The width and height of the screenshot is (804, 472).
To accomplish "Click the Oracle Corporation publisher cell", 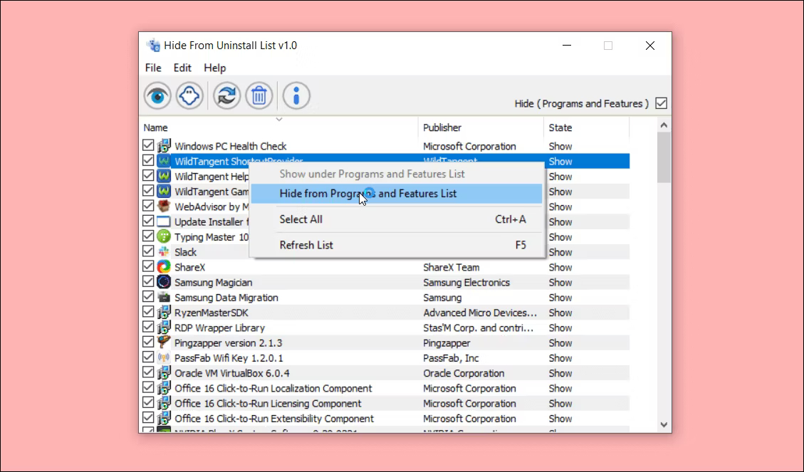I will 464,373.
